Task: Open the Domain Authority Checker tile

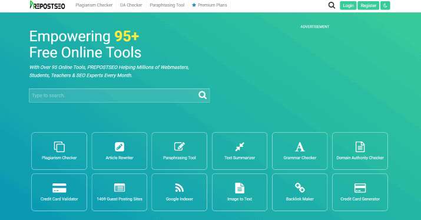Action: coord(360,151)
